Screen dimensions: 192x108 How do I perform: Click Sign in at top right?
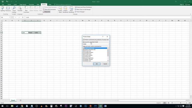pyautogui.click(x=182, y=4)
